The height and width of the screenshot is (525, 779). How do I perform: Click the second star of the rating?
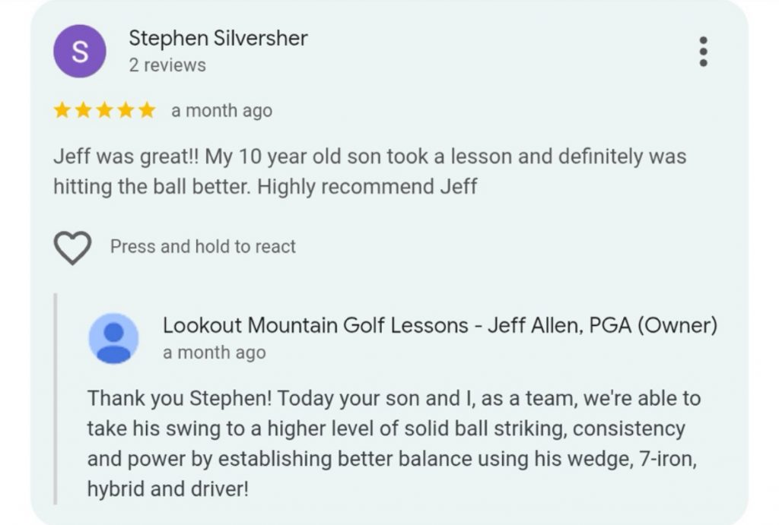[83, 111]
